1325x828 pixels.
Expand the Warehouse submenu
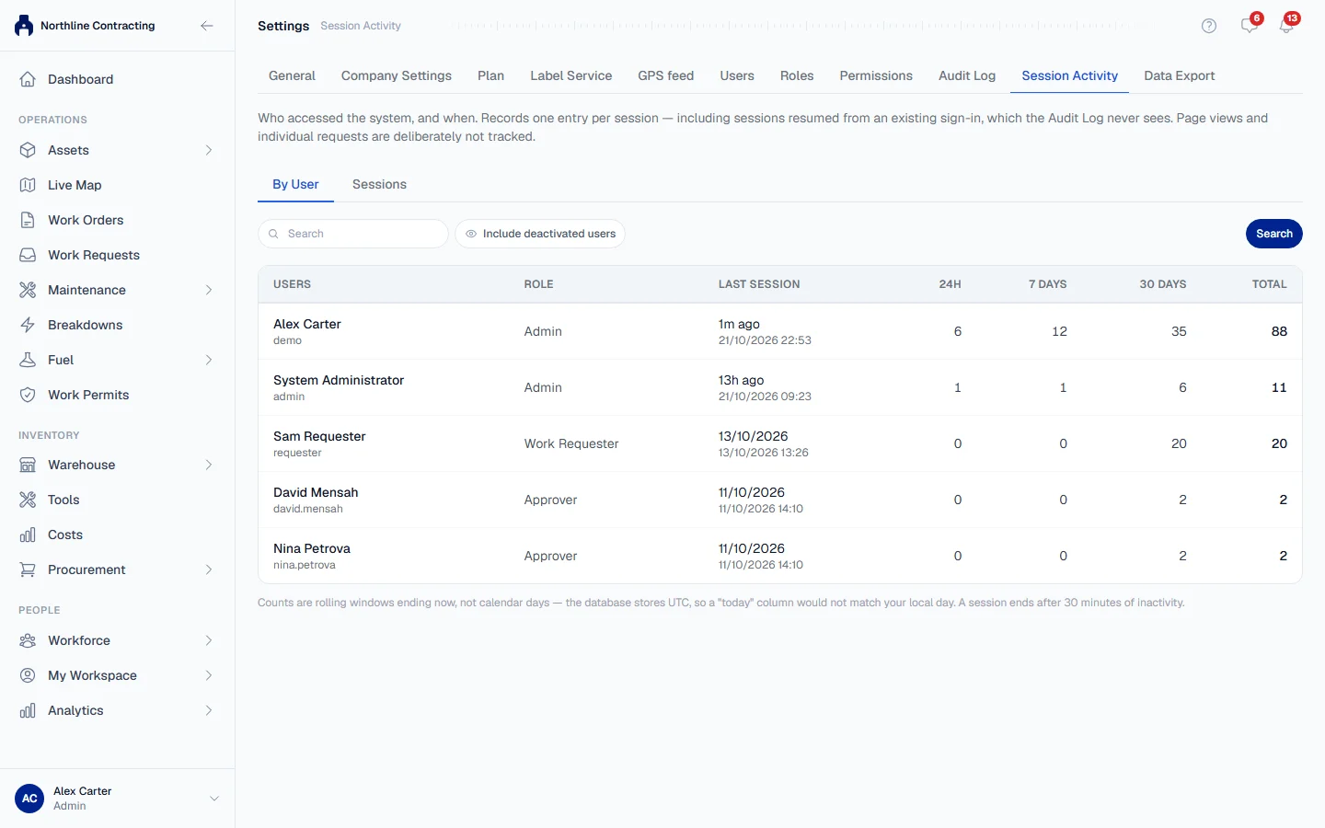click(x=209, y=465)
